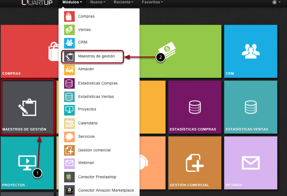The width and height of the screenshot is (287, 196).
Task: Click Calendario menu entry text
Action: coord(88,123)
